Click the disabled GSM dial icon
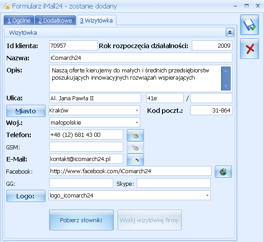264x242 pixels. (135, 148)
